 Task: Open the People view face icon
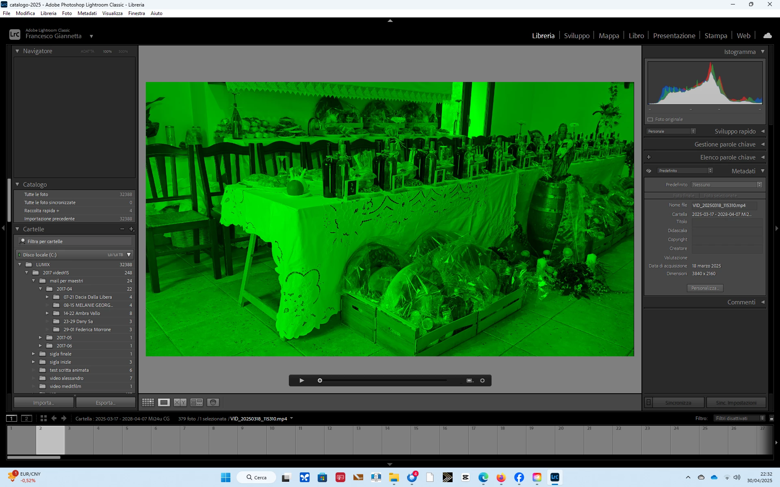[x=213, y=402]
